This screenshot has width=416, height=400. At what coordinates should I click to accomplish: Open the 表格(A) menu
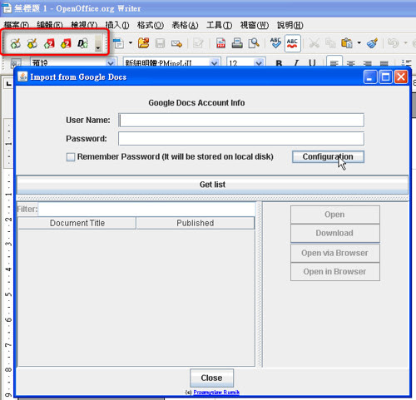pyautogui.click(x=185, y=25)
